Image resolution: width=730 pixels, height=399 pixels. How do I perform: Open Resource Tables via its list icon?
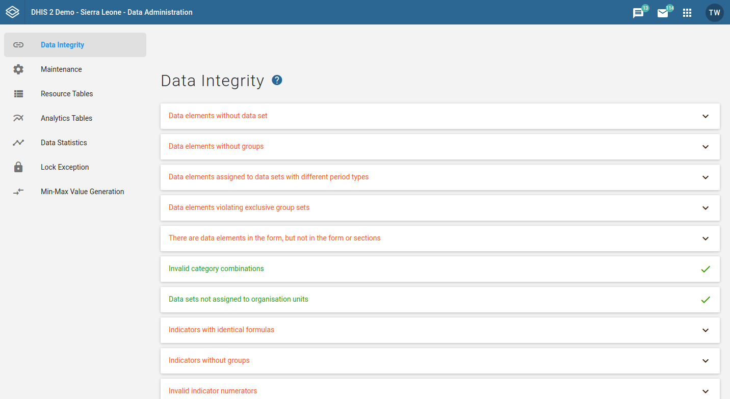click(x=18, y=94)
